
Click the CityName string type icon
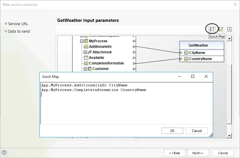[x=186, y=53]
